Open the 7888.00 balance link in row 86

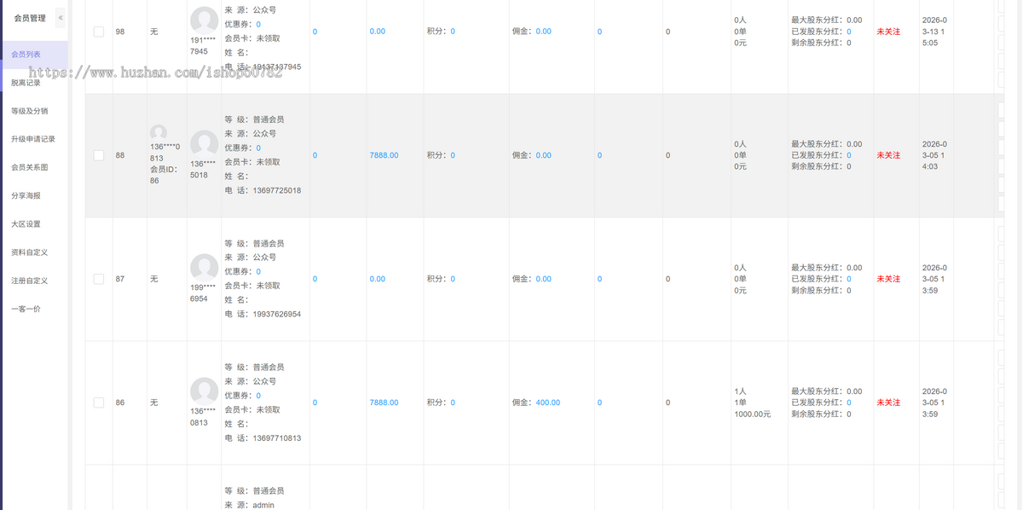384,403
